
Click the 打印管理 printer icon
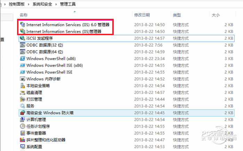point(23,99)
